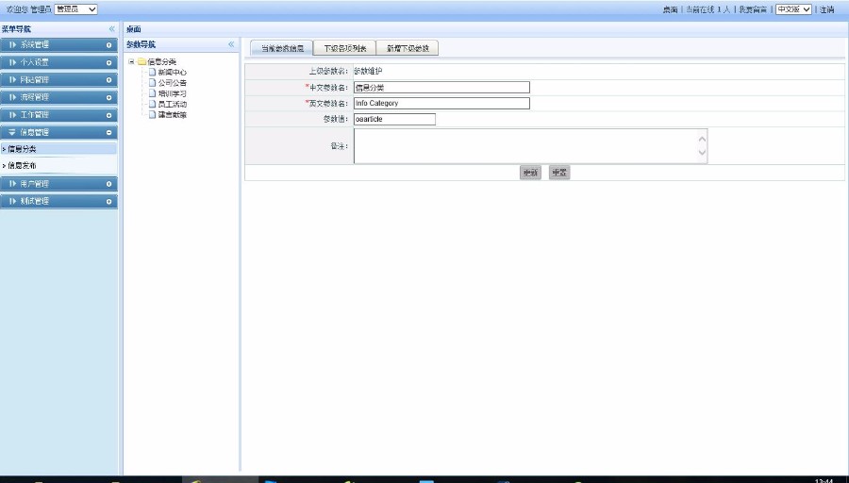Viewport: 849px width, 483px height.
Task: Select the 培训学习 tree item
Action: click(x=173, y=93)
